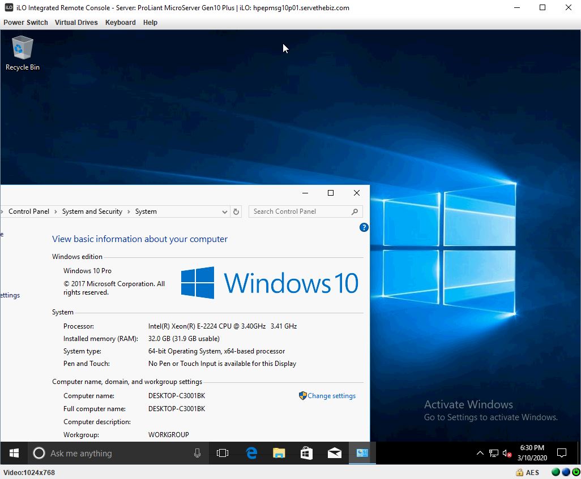
Task: Open the Mail app in taskbar
Action: 334,453
